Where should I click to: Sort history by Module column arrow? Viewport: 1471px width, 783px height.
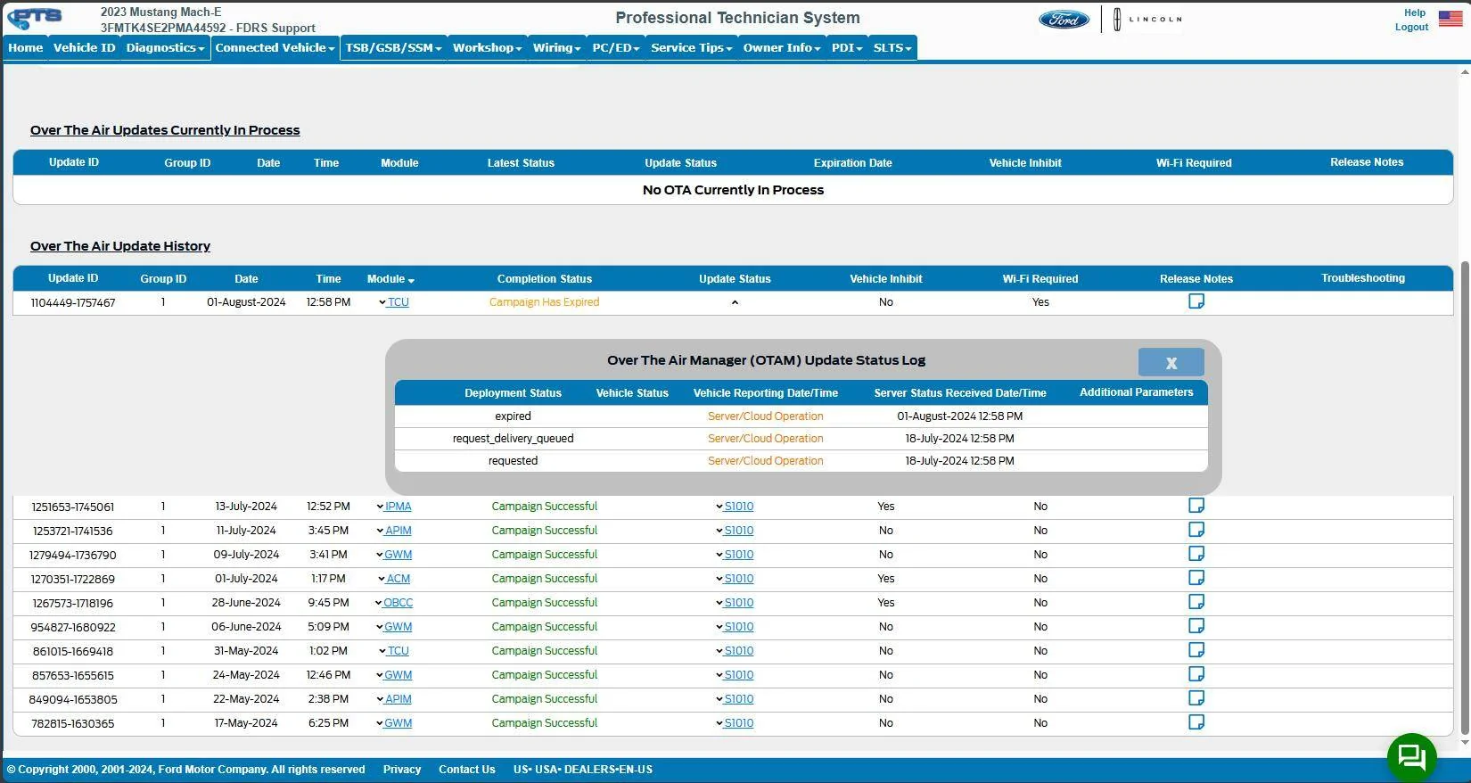click(x=411, y=280)
